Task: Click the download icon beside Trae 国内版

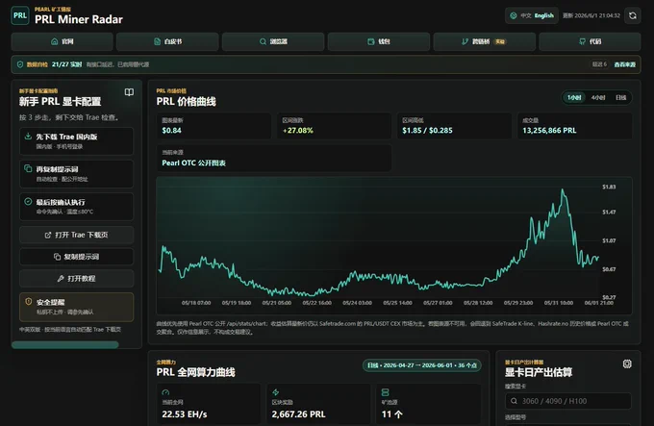Action: tap(28, 137)
